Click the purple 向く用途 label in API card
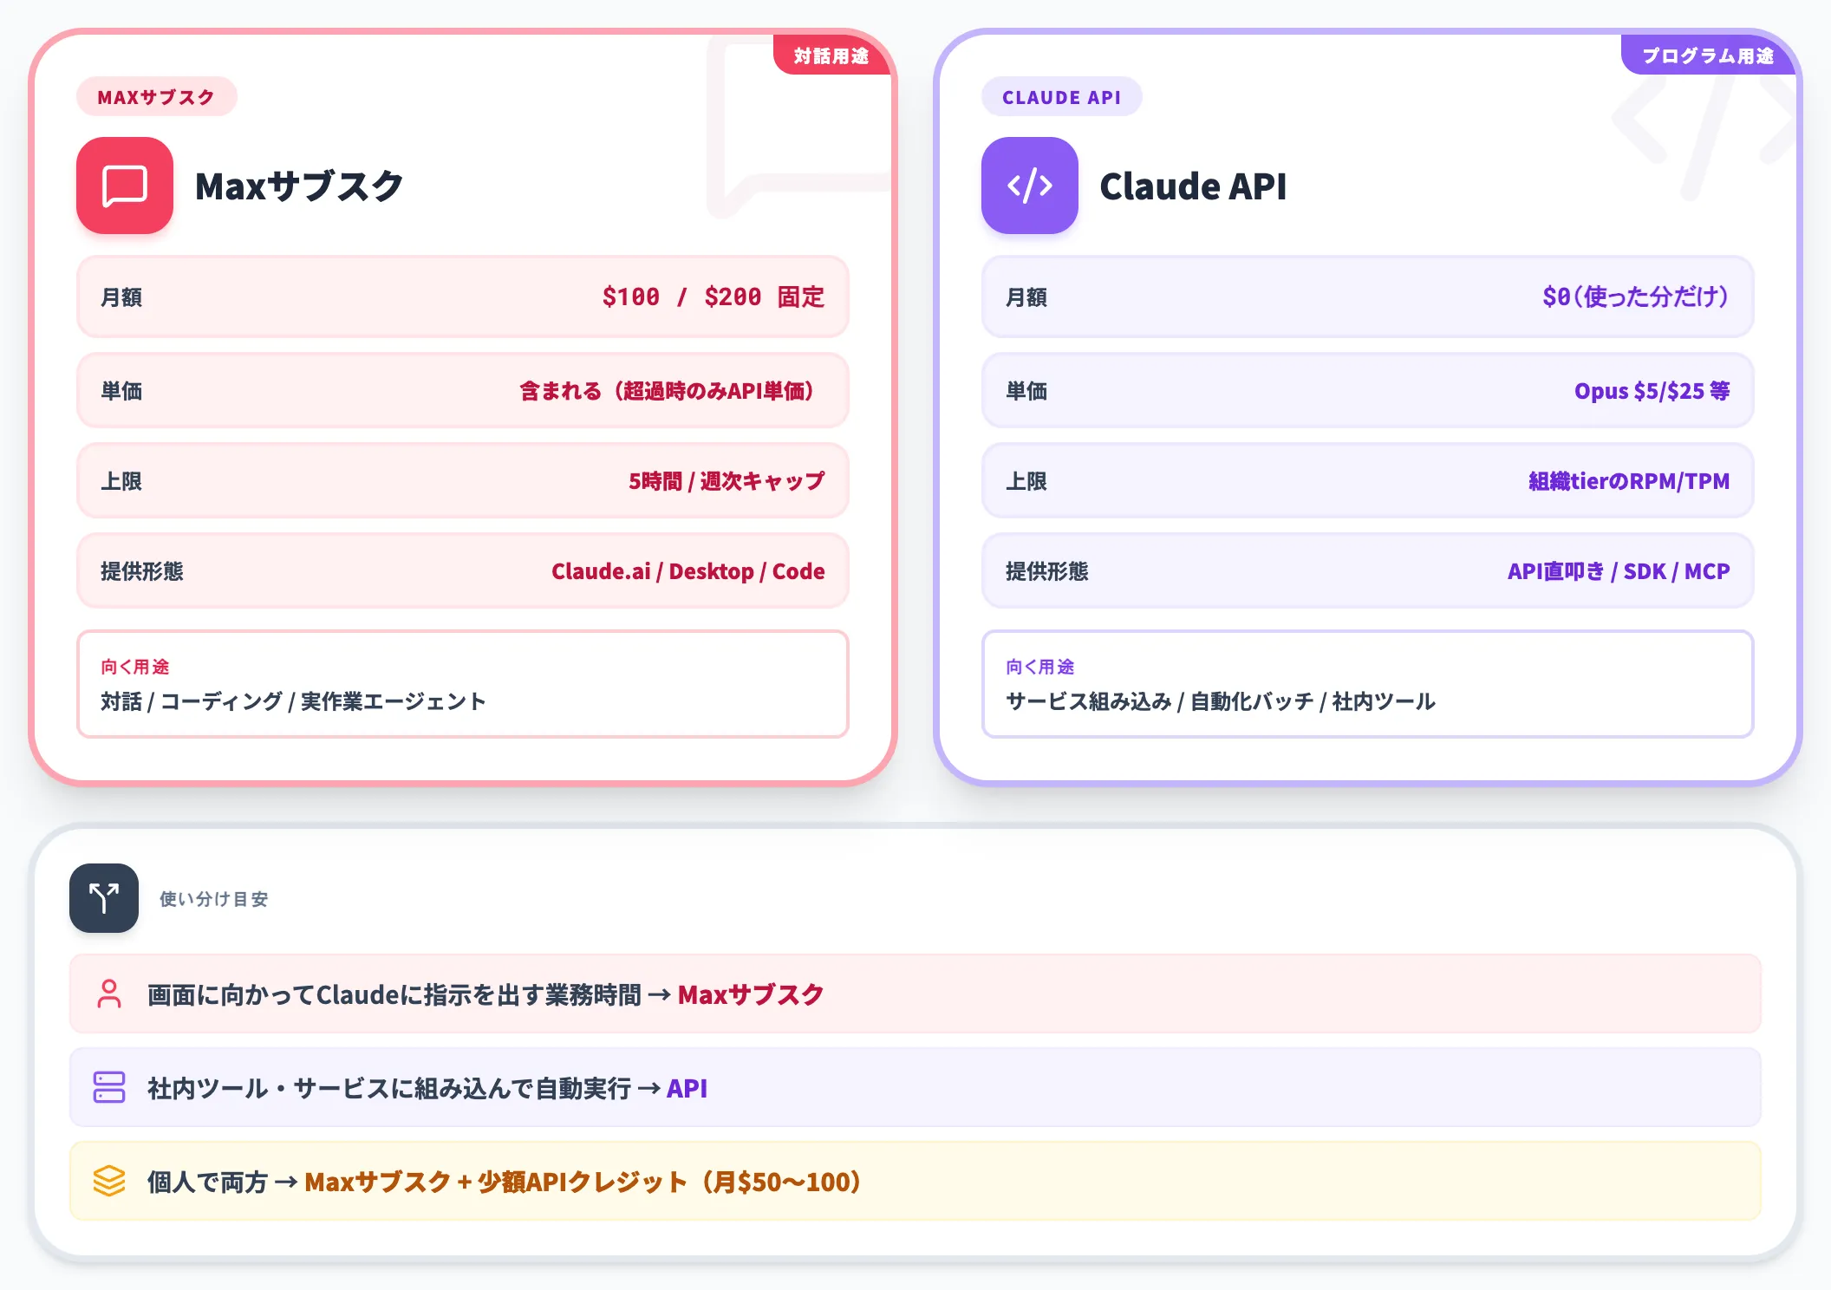The height and width of the screenshot is (1290, 1831). coord(1040,667)
